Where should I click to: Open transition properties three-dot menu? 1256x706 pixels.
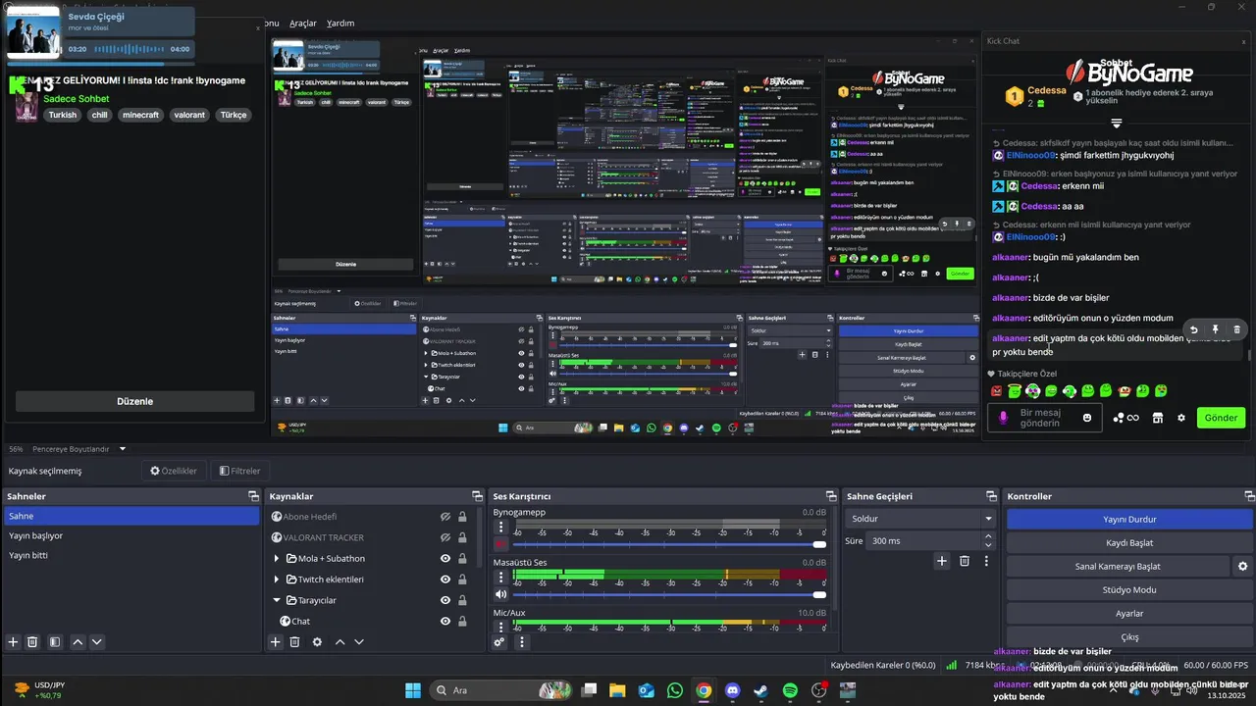[x=986, y=561]
